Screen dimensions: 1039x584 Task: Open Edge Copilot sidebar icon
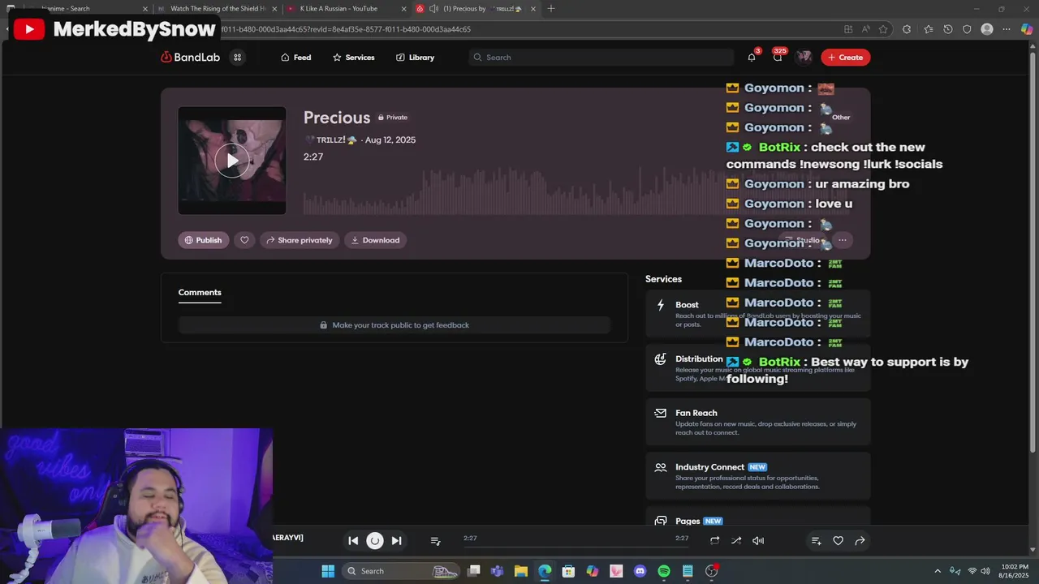[1027, 29]
